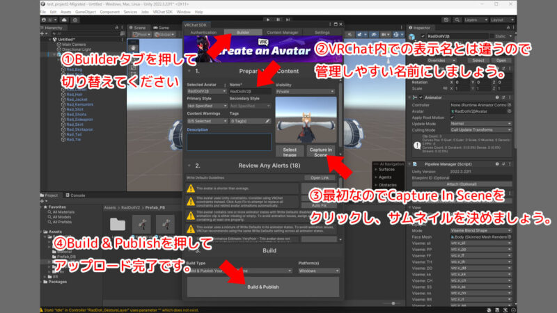This screenshot has width=557, height=313.
Task: Click the Auto Fix button
Action: (x=319, y=205)
